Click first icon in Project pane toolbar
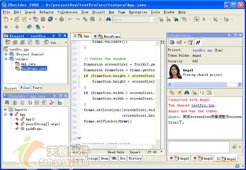 [x=8, y=42]
